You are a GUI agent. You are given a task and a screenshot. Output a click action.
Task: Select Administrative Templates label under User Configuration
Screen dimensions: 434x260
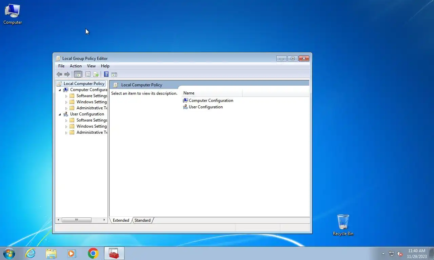coord(92,132)
